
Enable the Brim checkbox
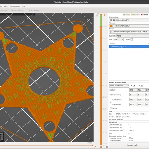point(131,39)
